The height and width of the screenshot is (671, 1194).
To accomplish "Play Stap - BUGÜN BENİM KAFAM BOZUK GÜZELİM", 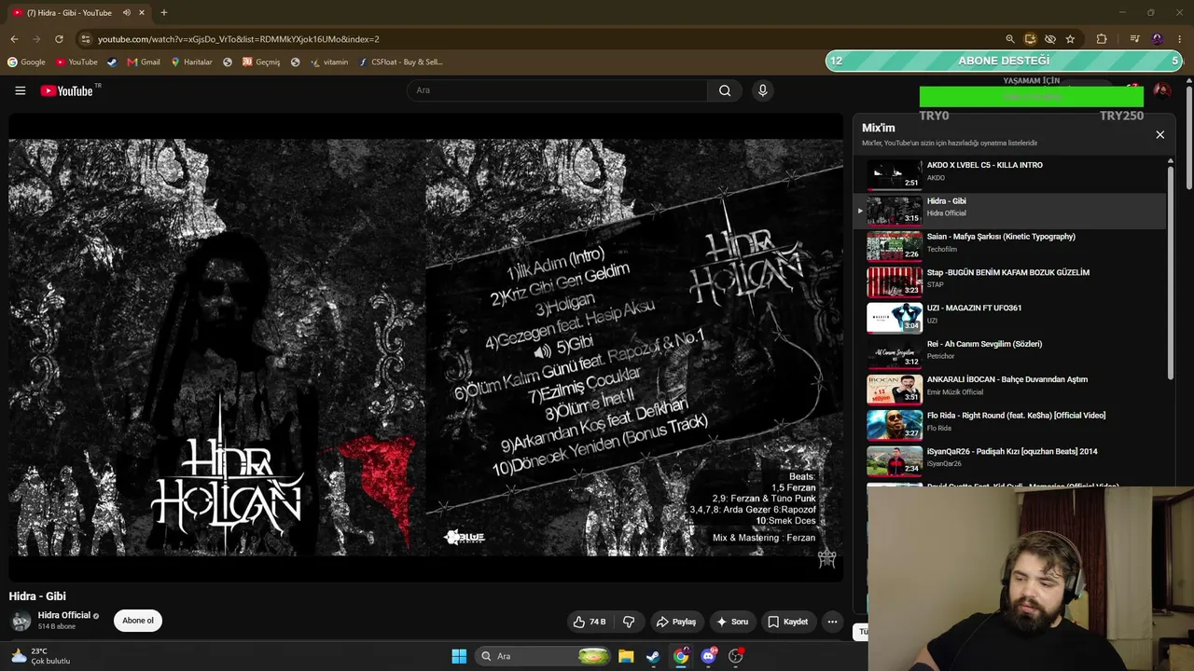I will (x=1011, y=282).
